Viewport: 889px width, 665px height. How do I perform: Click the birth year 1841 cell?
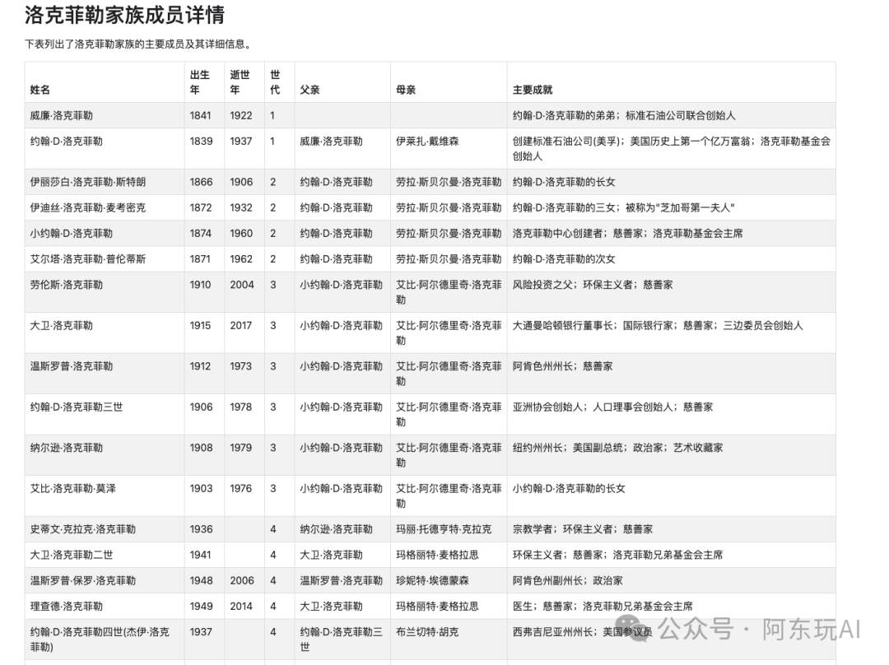200,115
